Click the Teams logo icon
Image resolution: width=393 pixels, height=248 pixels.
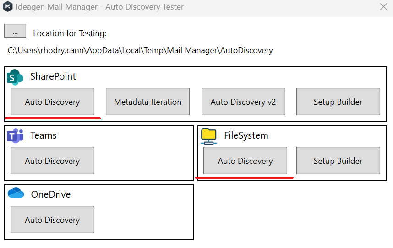pyautogui.click(x=15, y=135)
